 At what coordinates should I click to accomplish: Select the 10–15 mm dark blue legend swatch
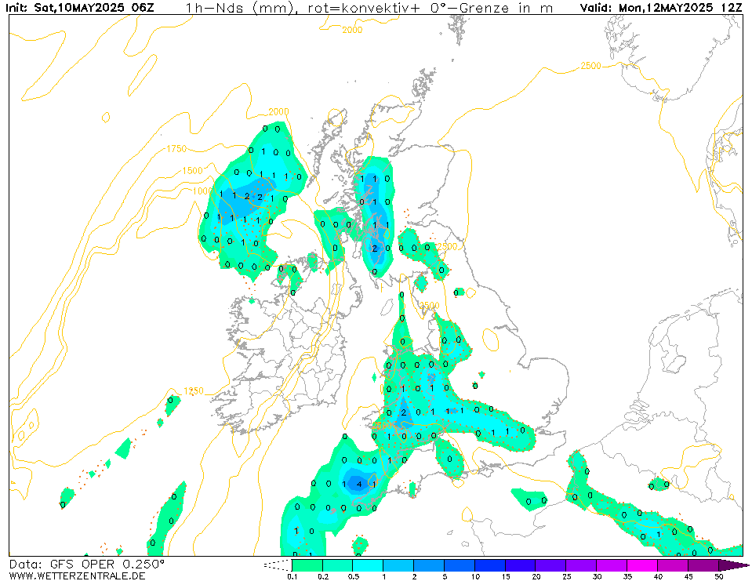pos(490,565)
